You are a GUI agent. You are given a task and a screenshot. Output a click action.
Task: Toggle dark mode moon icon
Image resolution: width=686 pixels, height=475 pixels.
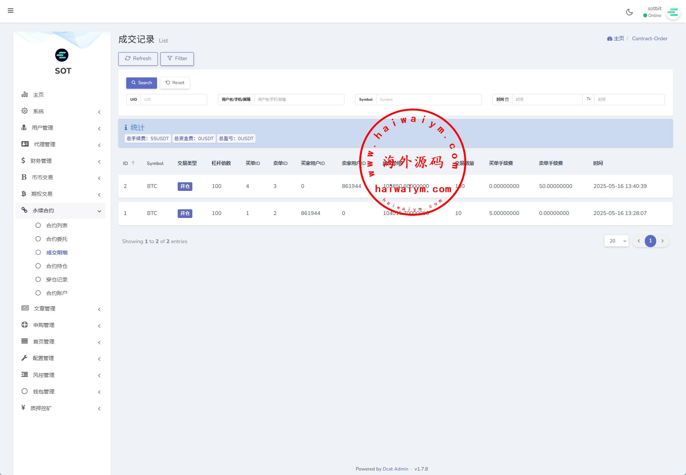click(x=629, y=12)
